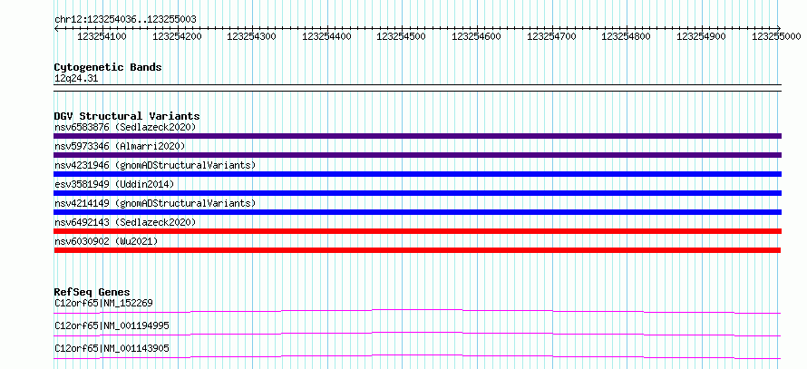The width and height of the screenshot is (807, 369).
Task: Click ruler position 123254300
Action: (252, 36)
